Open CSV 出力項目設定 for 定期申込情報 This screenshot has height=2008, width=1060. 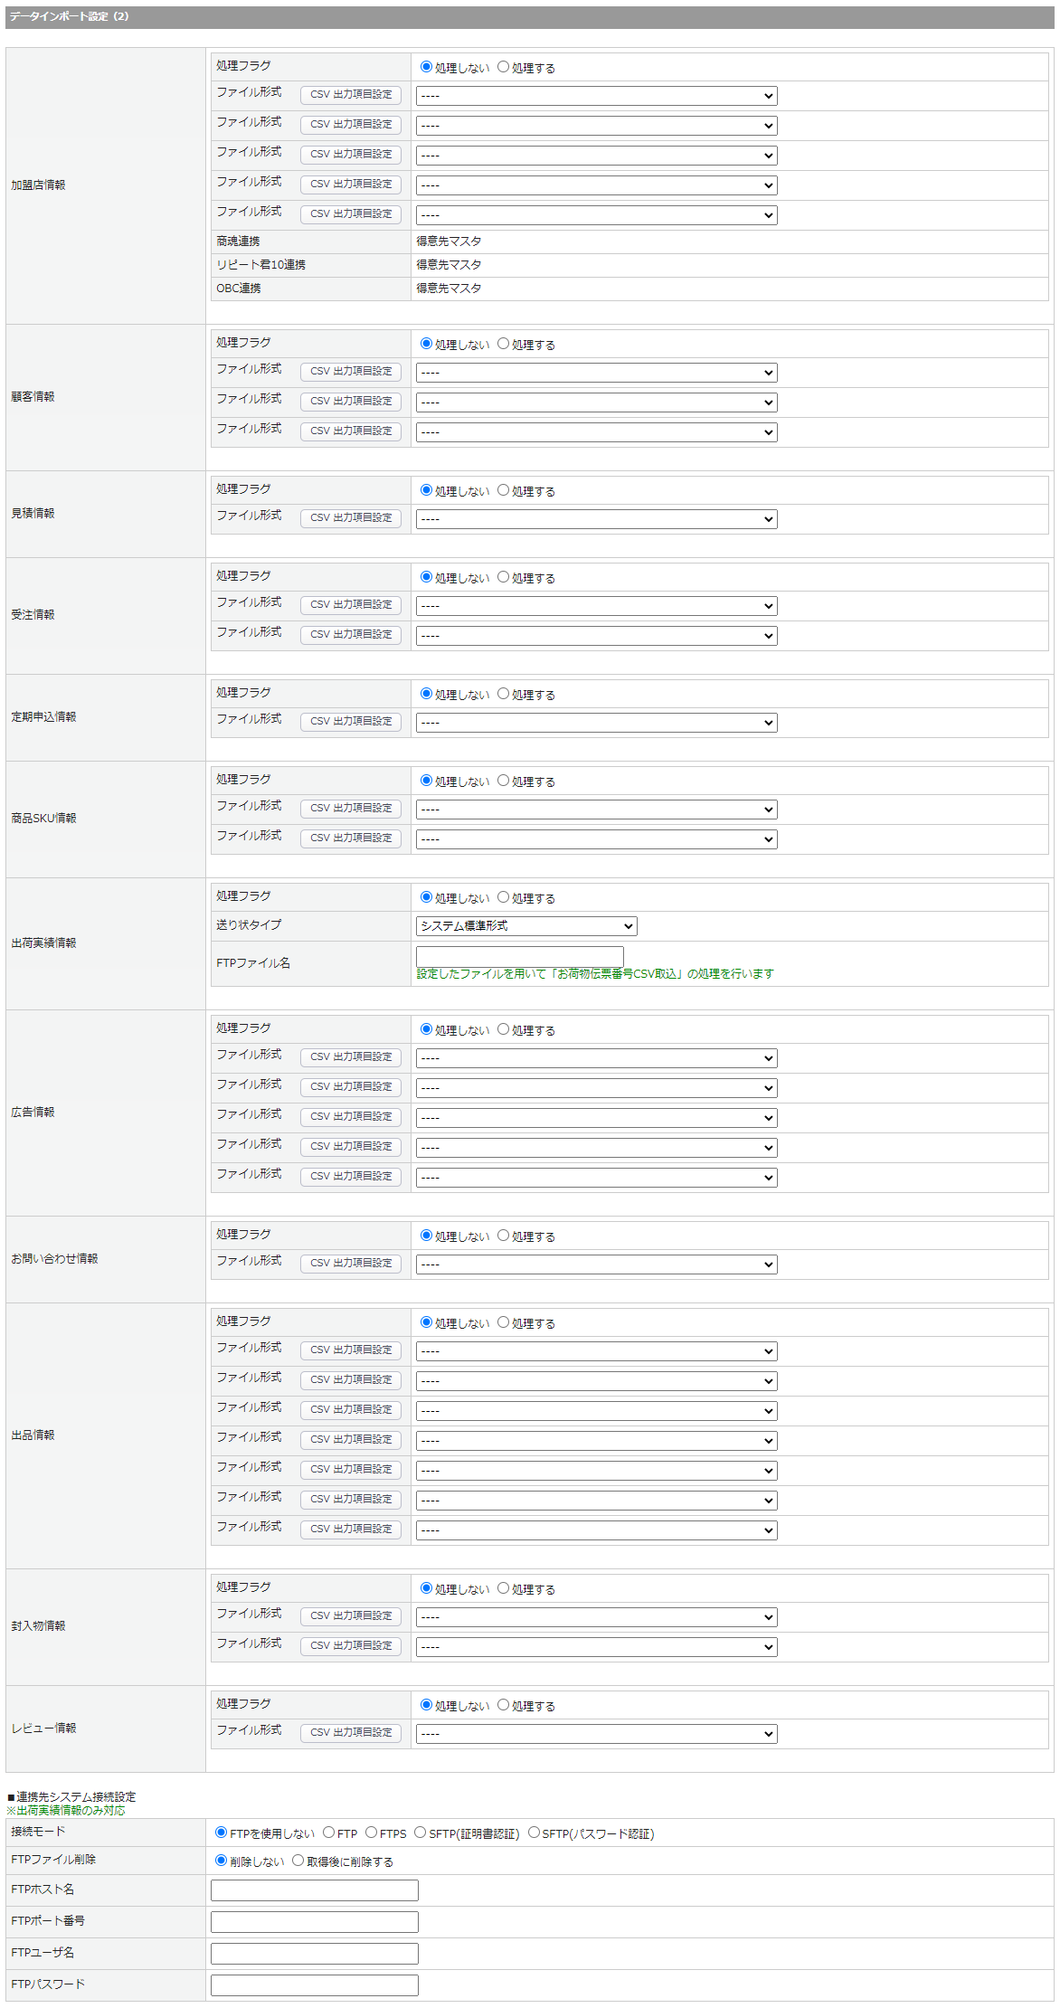(x=351, y=722)
